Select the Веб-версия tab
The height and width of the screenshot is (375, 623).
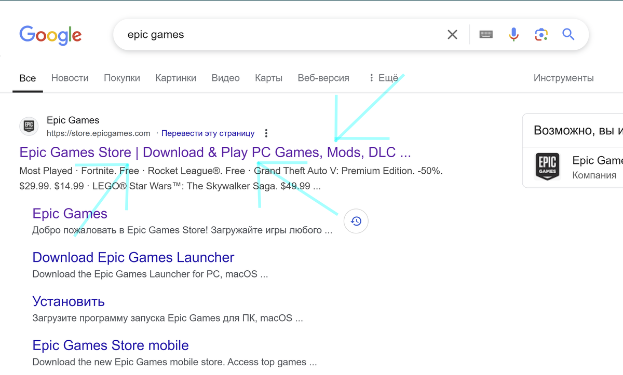pyautogui.click(x=323, y=78)
